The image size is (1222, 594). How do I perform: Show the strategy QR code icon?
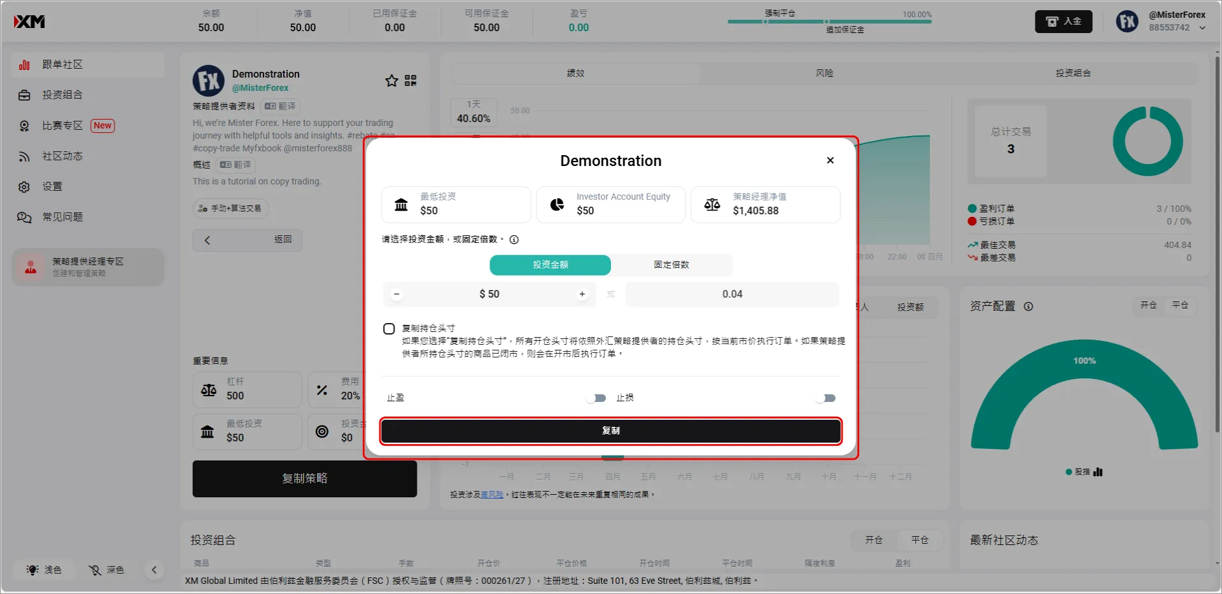click(x=411, y=81)
